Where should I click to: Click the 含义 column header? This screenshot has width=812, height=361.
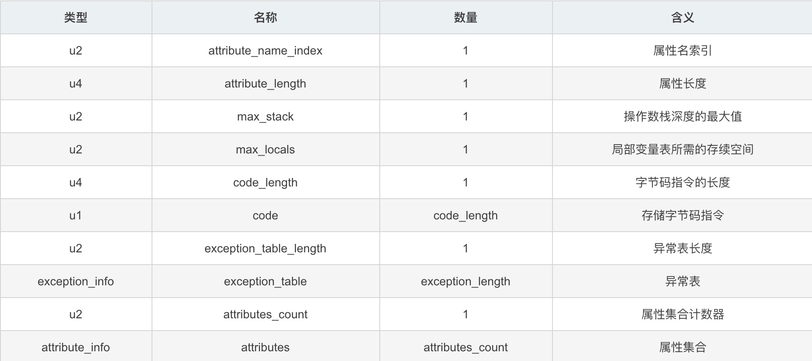[682, 17]
